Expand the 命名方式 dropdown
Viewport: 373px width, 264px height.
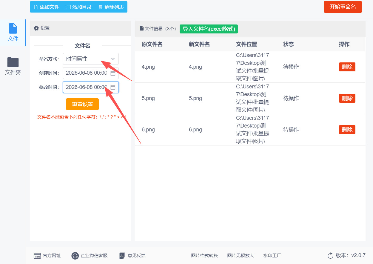click(91, 59)
